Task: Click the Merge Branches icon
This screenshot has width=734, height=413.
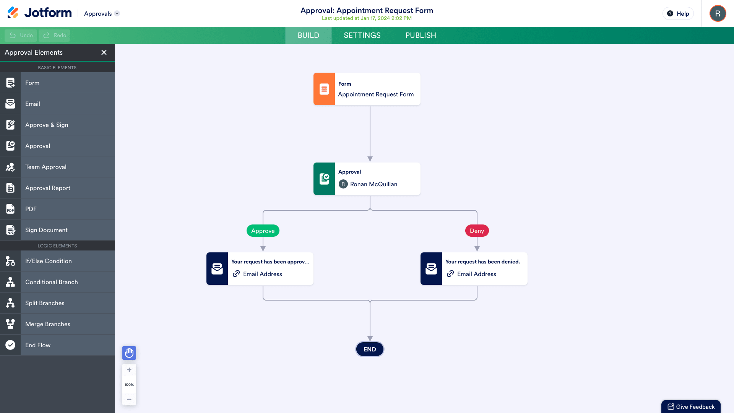Action: click(x=10, y=324)
